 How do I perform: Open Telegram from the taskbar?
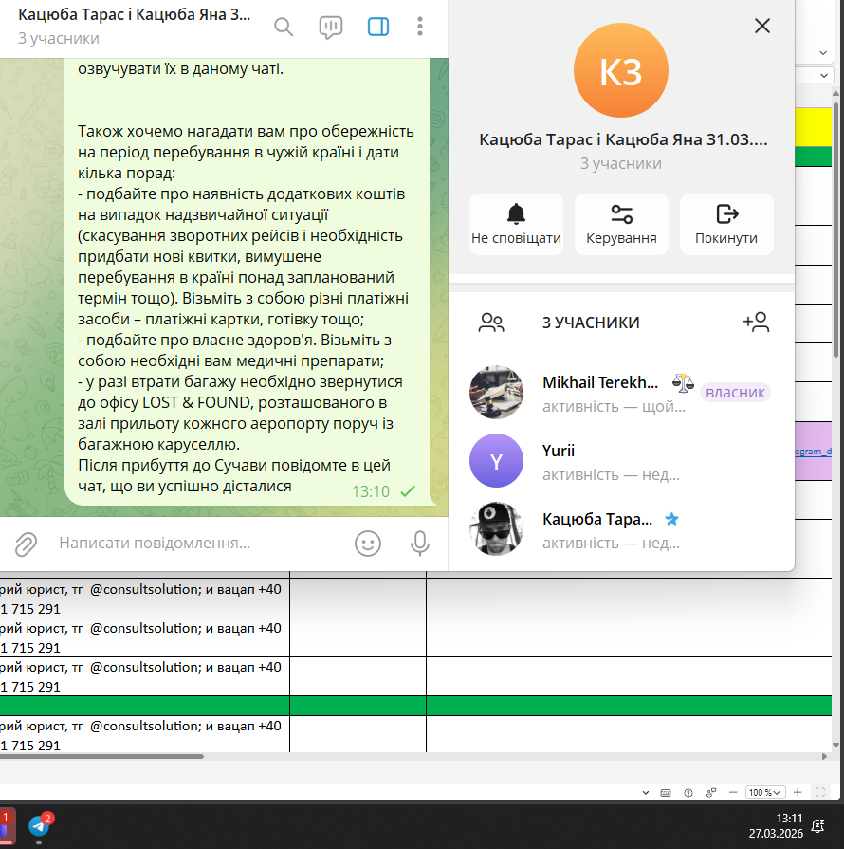pos(39,825)
